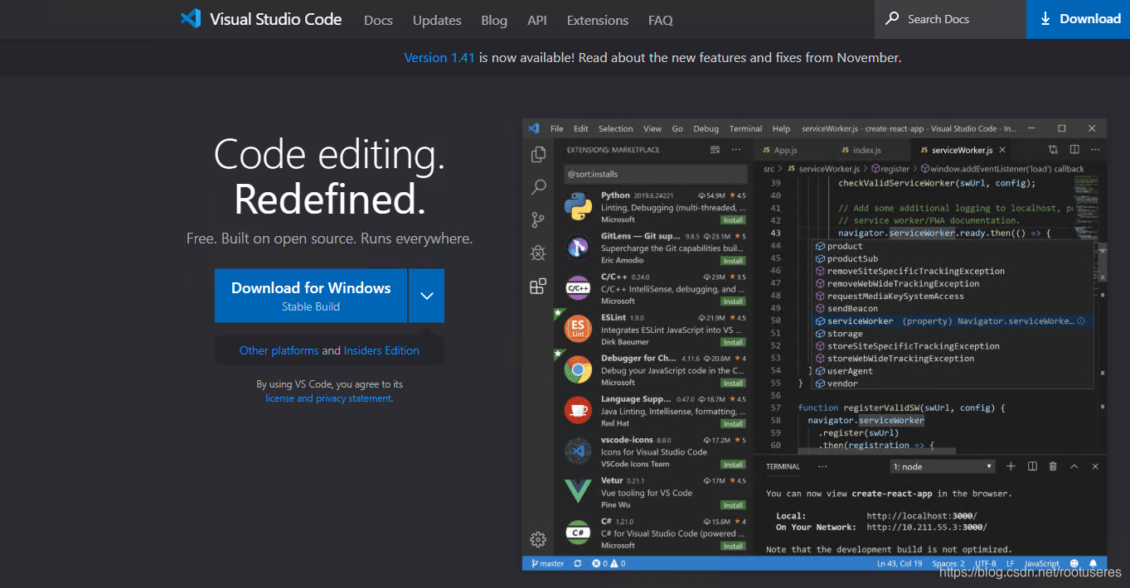Add new terminal with plus icon
1130x588 pixels.
click(1011, 466)
